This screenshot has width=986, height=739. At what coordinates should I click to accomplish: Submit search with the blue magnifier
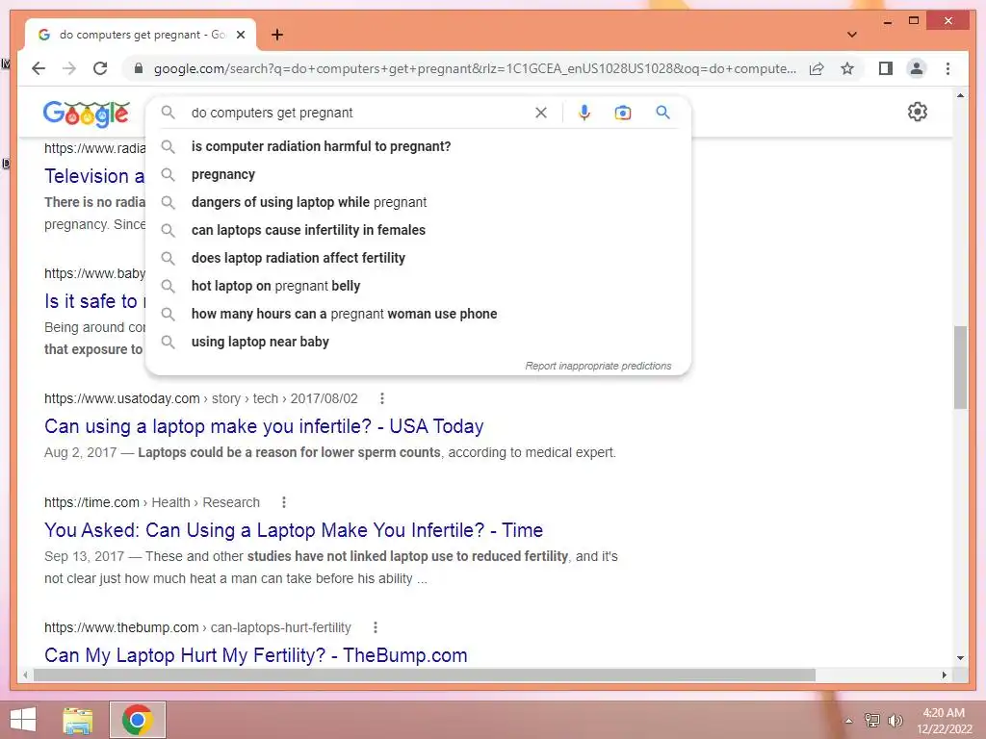point(662,113)
